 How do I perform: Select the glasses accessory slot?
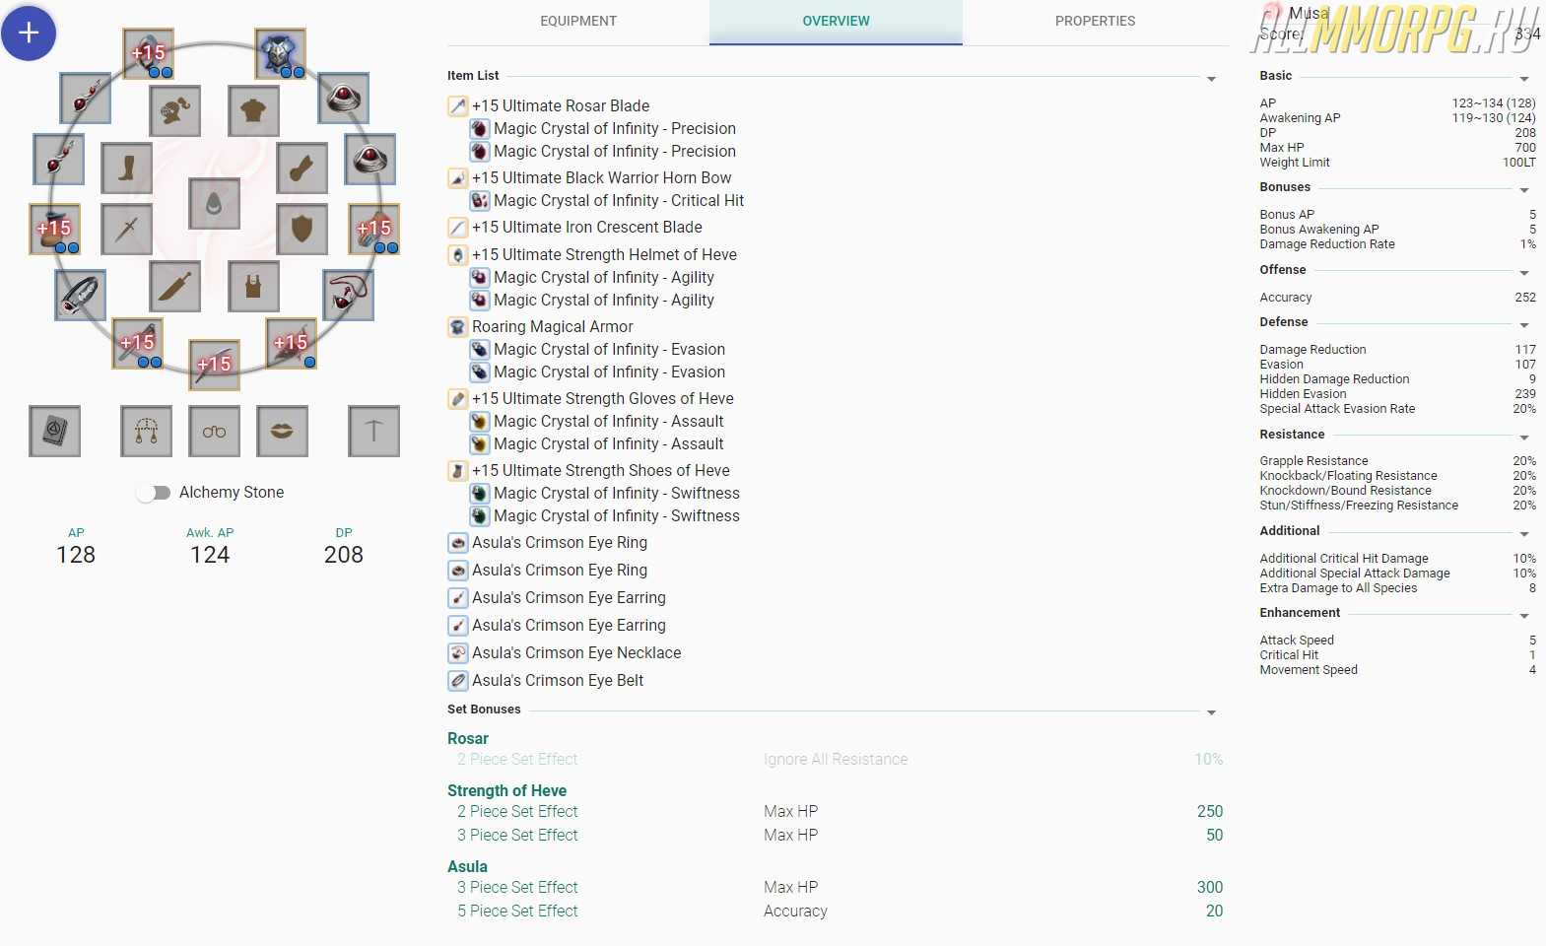(214, 432)
